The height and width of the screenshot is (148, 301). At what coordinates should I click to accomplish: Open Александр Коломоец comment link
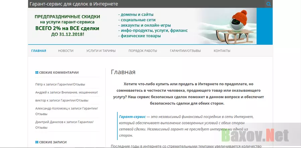[x=67, y=111]
